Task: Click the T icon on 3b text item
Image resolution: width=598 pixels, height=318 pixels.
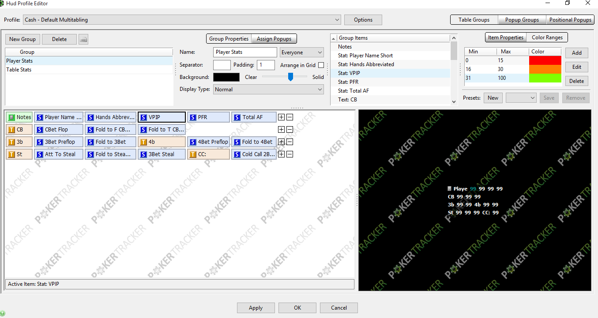Action: (12, 142)
